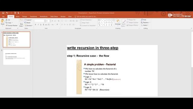Save the presentation from Quick Access Toolbar
This screenshot has height=109, width=193.
[3, 13]
